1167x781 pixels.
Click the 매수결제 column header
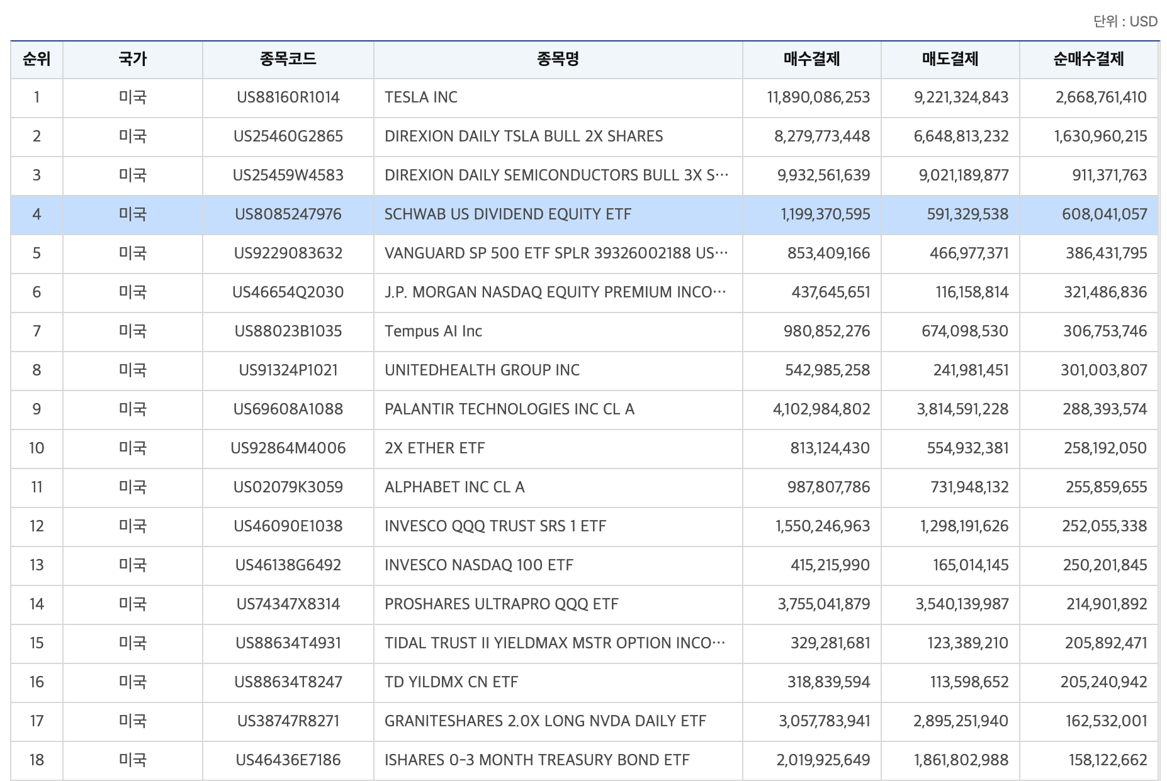[x=812, y=60]
